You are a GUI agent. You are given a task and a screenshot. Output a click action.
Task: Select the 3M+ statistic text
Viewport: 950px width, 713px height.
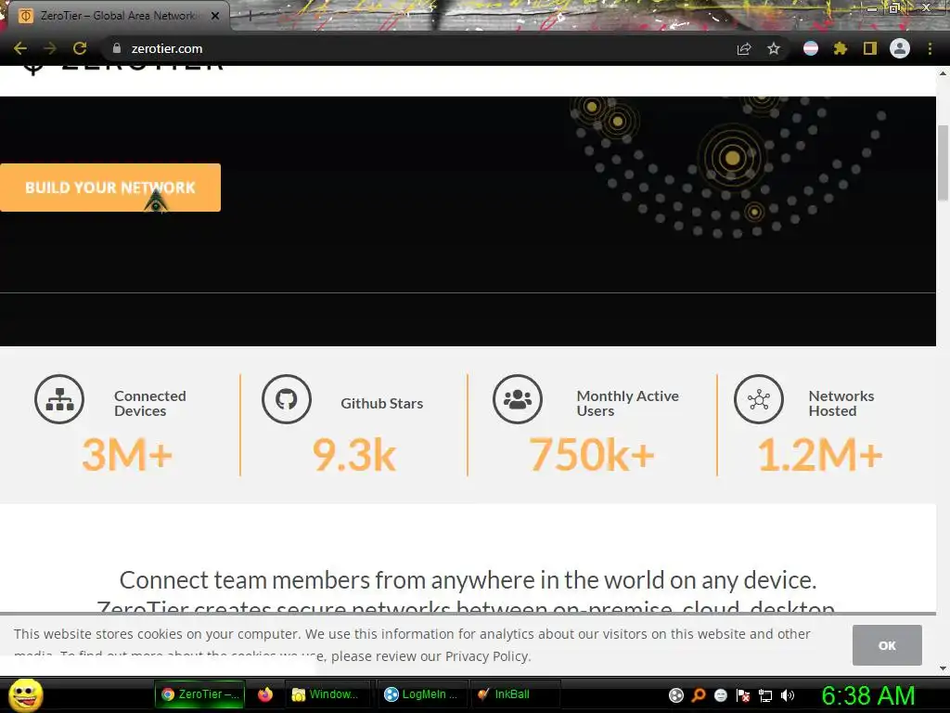coord(127,455)
